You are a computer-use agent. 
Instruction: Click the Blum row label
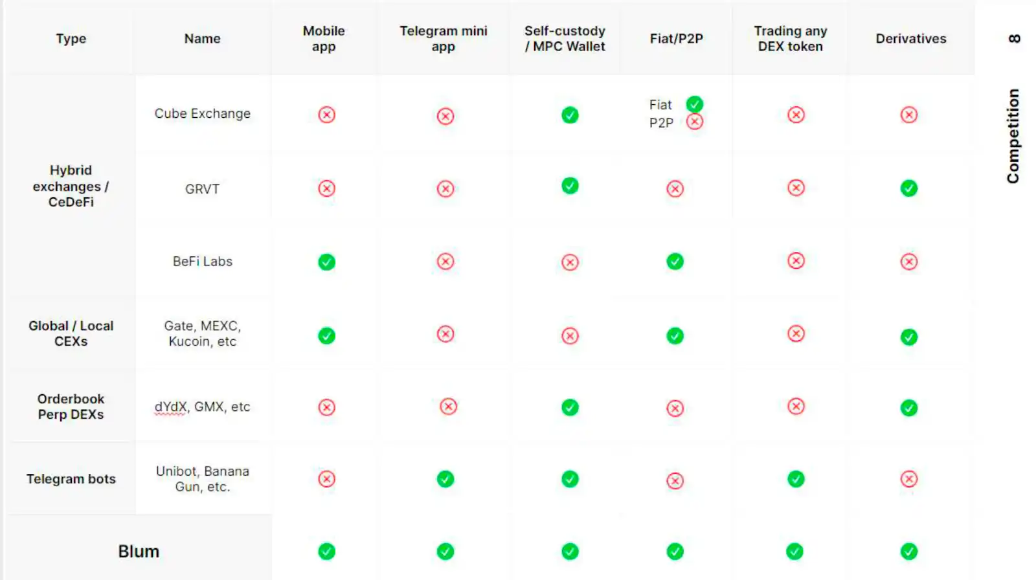(x=139, y=552)
